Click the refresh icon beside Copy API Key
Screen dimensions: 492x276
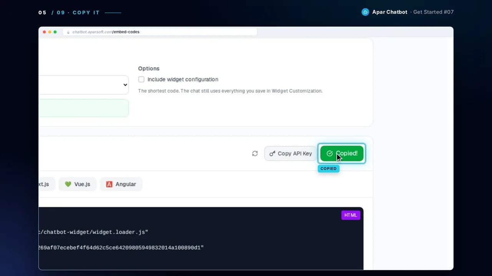coord(255,153)
